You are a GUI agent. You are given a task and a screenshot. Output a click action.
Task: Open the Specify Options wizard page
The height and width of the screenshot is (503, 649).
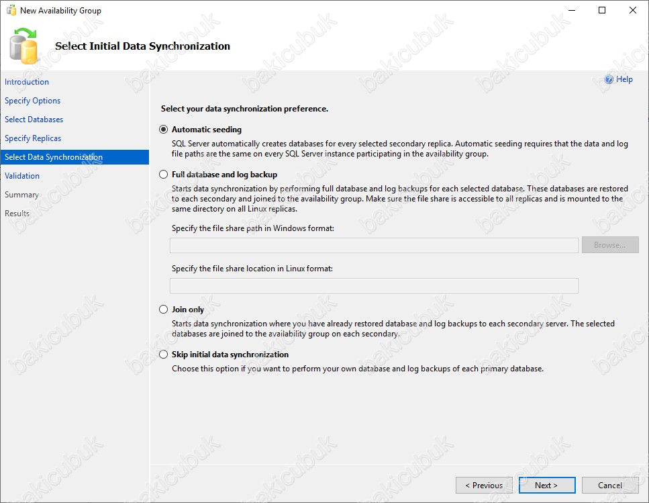33,101
